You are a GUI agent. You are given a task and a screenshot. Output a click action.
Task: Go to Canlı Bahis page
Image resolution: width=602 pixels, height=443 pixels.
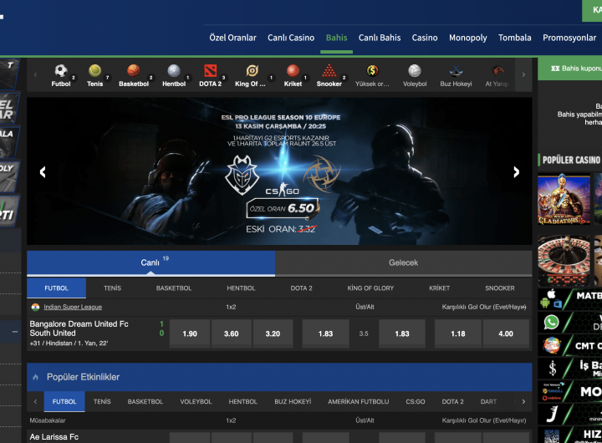pyautogui.click(x=380, y=38)
